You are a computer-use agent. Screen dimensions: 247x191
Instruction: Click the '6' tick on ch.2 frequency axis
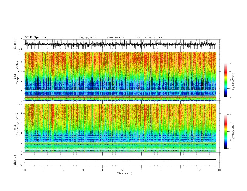click(x=22, y=123)
